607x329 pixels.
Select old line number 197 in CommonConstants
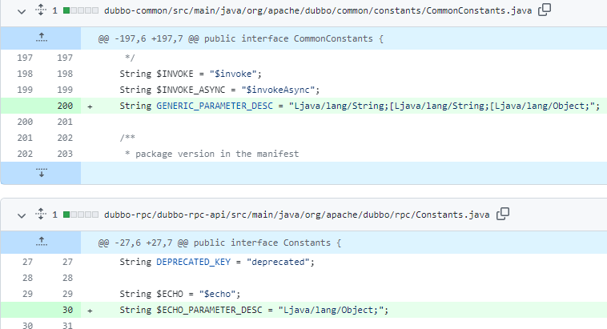(x=25, y=58)
